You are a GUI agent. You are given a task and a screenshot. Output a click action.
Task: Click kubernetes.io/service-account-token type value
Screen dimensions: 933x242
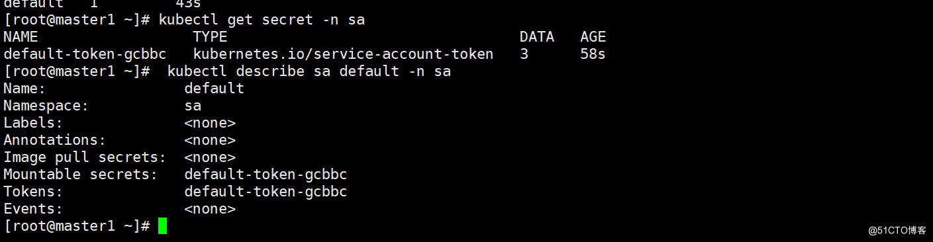[343, 54]
